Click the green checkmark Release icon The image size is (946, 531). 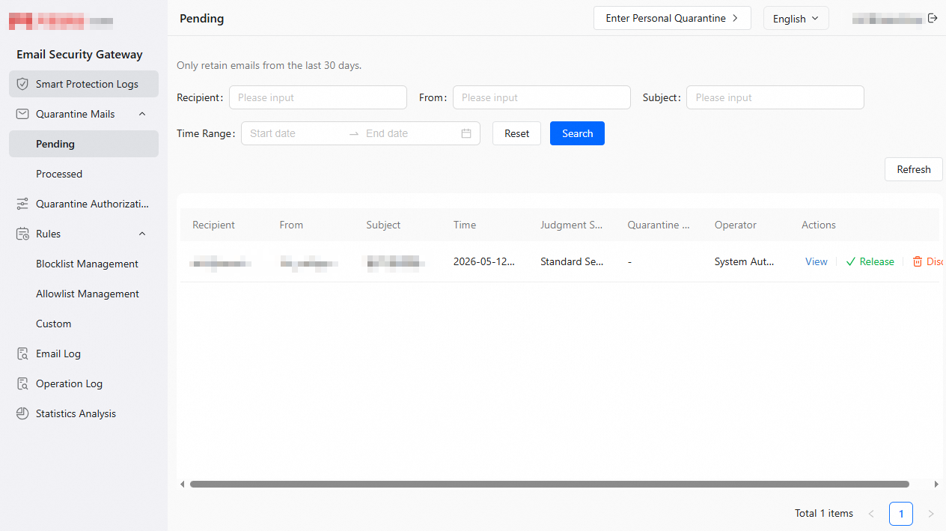point(851,261)
